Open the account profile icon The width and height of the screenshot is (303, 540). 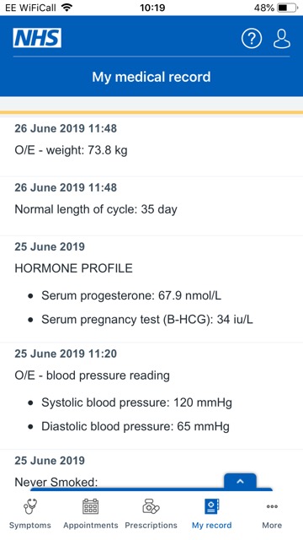pos(282,39)
